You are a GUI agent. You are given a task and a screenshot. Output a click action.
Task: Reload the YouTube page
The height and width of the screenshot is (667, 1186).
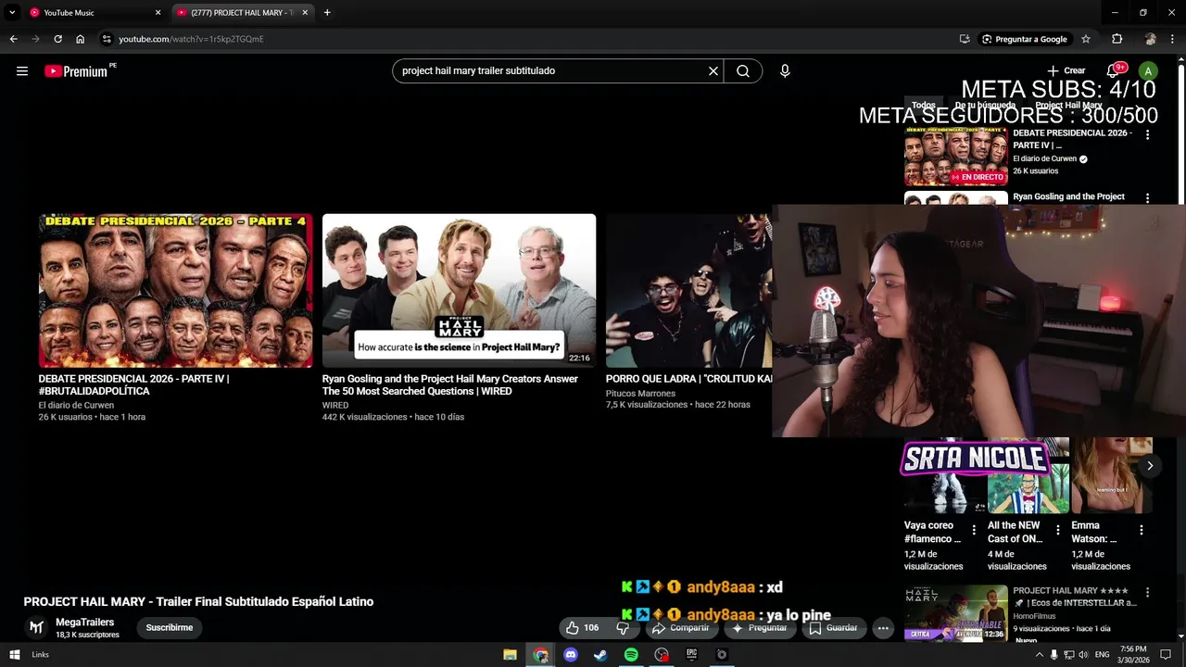tap(57, 39)
